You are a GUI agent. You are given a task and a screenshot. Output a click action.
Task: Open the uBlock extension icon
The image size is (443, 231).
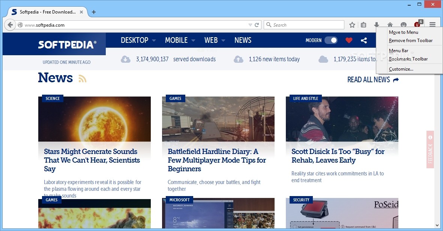click(x=418, y=24)
